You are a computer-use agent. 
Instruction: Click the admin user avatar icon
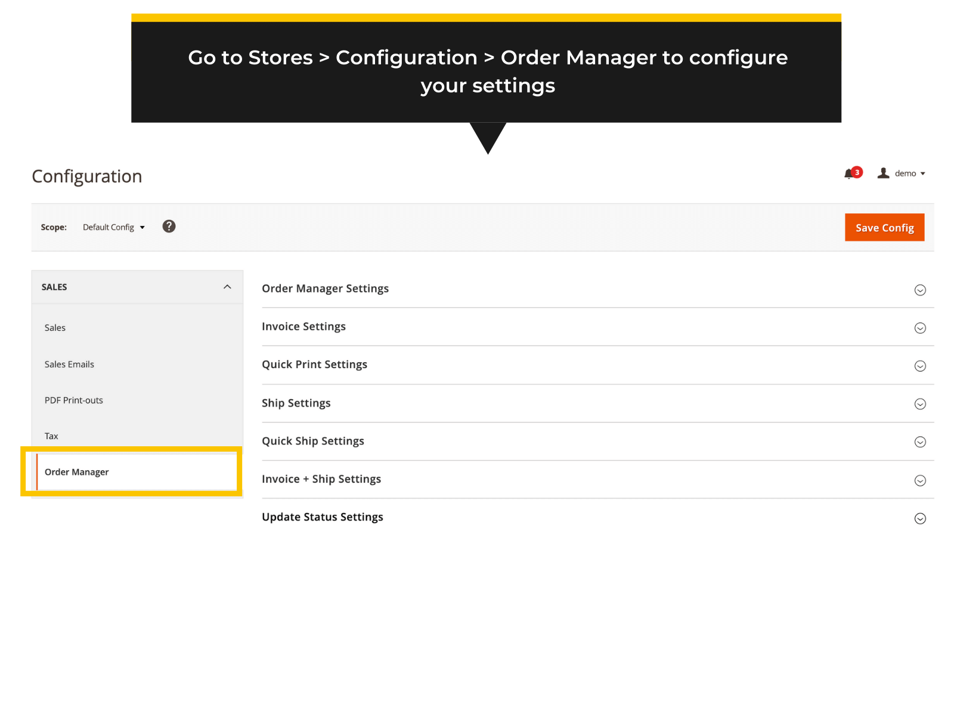[883, 173]
